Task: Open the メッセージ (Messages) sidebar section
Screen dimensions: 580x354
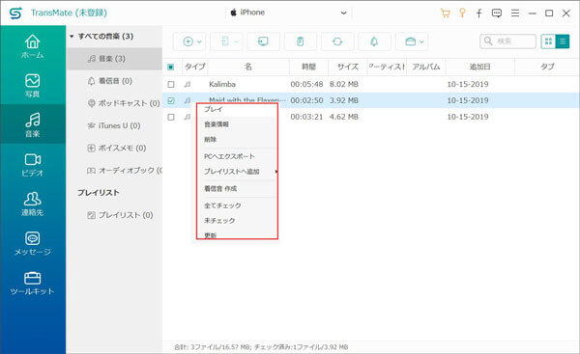Action: 33,244
